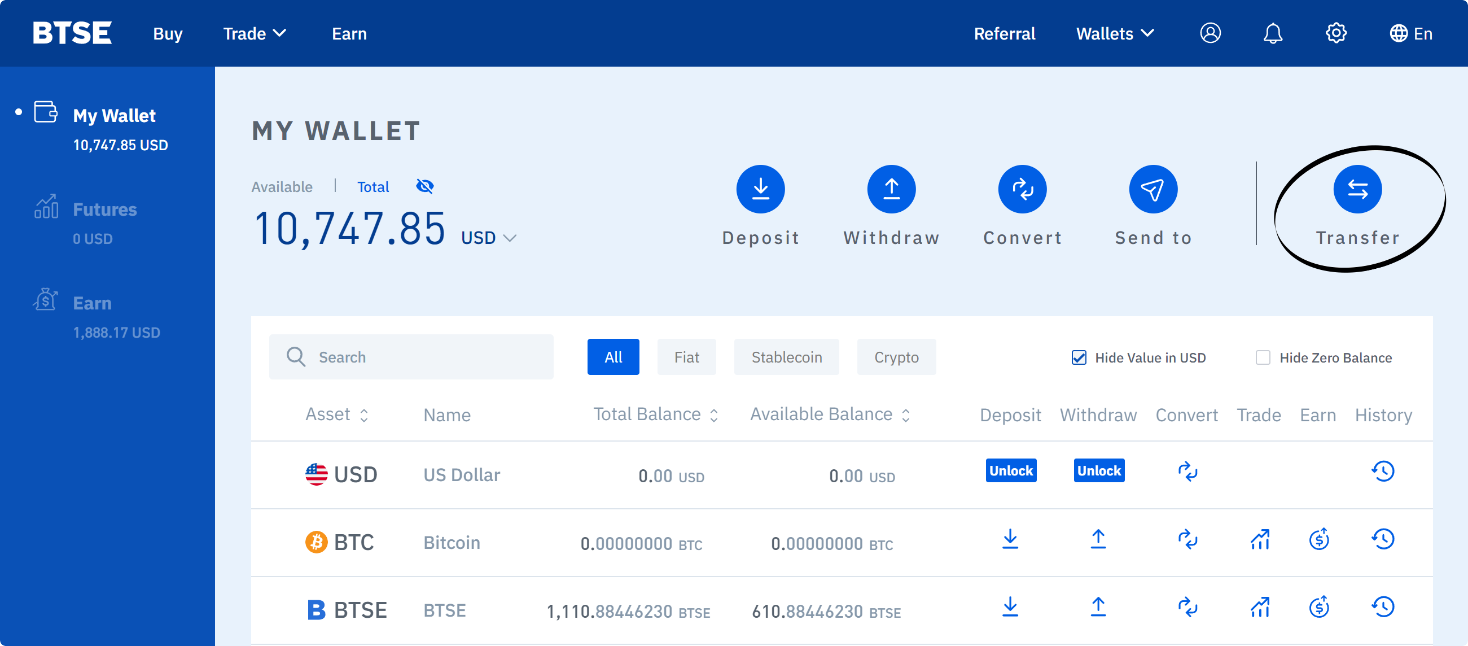1468x646 pixels.
Task: Click the Bitcoin name text
Action: tap(452, 543)
